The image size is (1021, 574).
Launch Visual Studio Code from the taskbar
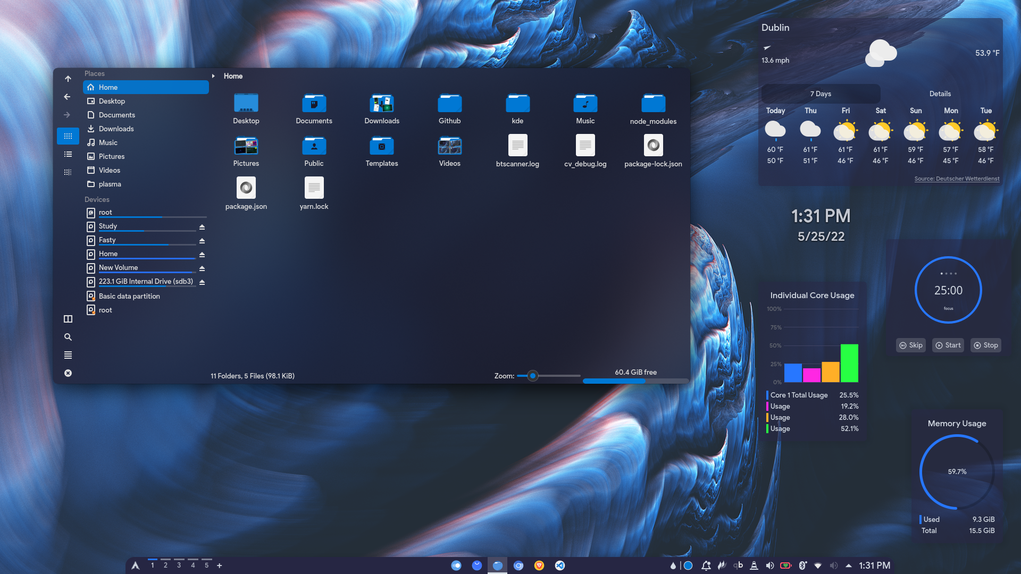[x=560, y=565]
